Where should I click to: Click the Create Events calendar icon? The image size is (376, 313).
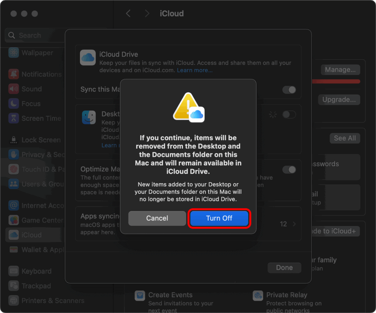point(140,295)
